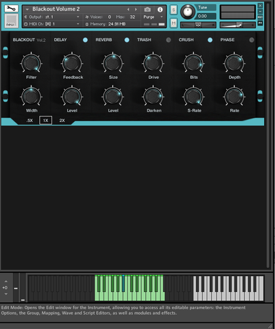Image resolution: width=275 pixels, height=329 pixels.
Task: Click the Filter knob
Action: (x=31, y=63)
